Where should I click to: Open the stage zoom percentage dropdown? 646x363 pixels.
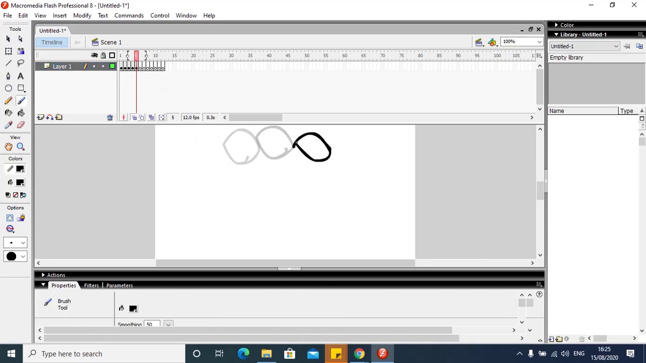[x=540, y=42]
